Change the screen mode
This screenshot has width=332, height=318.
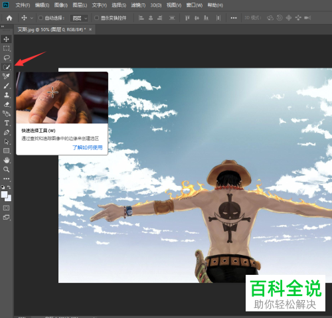[x=6, y=217]
